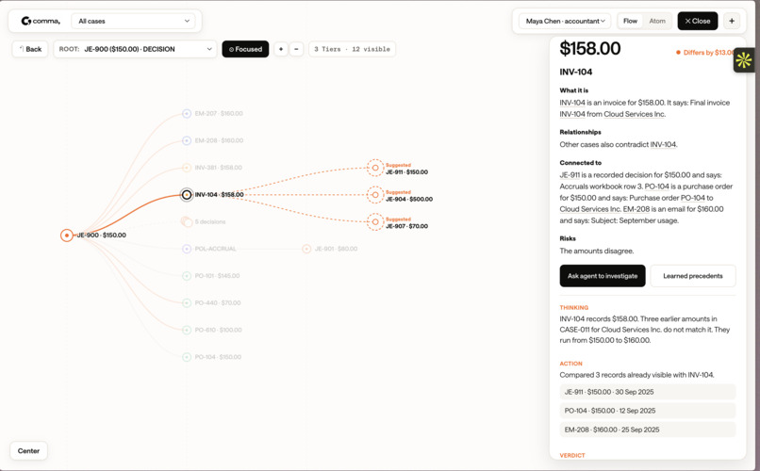Click the yellow asterisk widget icon
This screenshot has height=471, width=760.
coord(744,60)
